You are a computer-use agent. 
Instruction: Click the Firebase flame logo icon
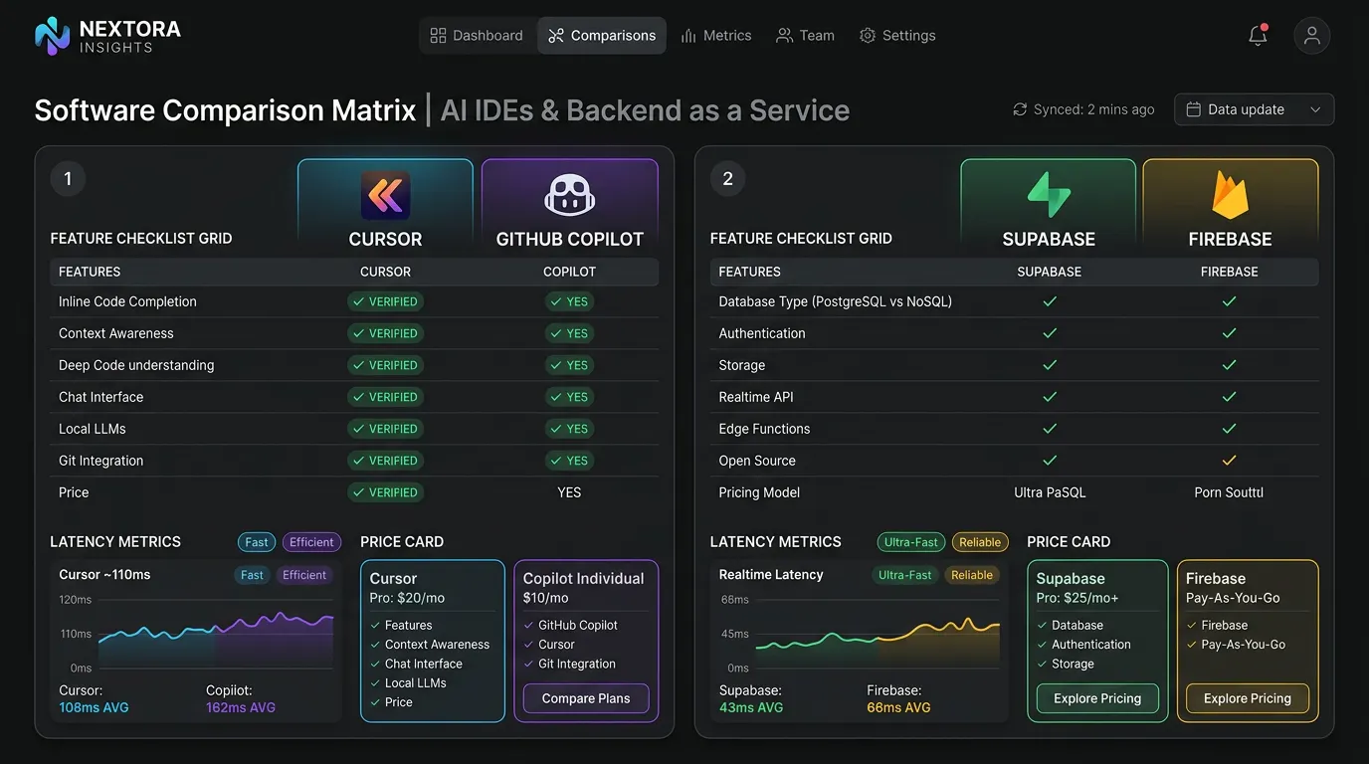[1230, 195]
